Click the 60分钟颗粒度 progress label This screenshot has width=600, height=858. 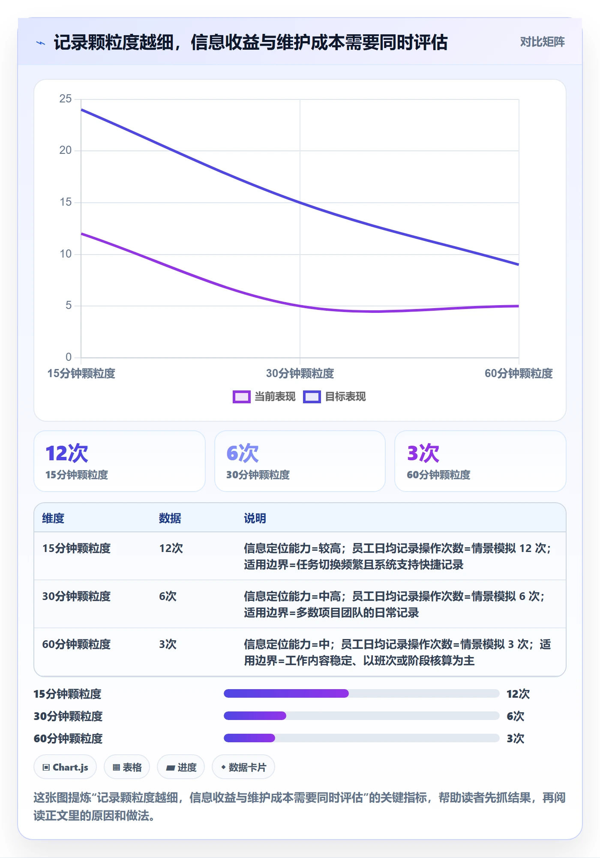[68, 738]
